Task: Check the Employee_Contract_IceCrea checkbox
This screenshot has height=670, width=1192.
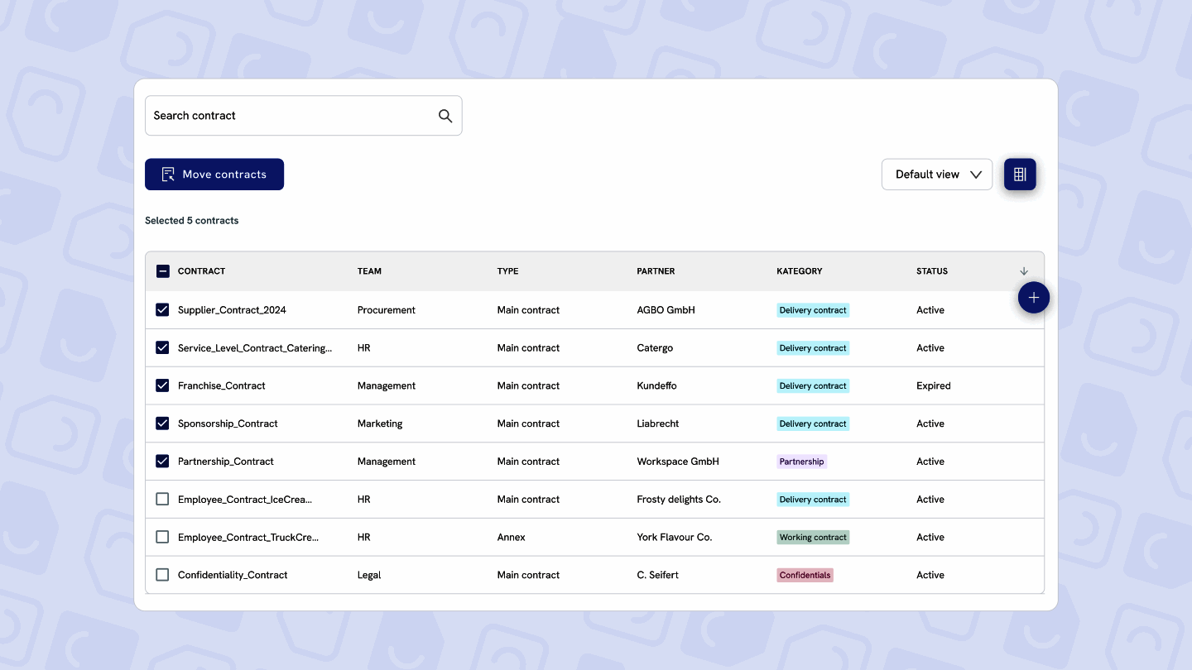Action: click(x=162, y=499)
